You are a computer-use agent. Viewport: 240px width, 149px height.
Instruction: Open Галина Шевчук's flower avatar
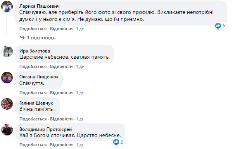[7, 104]
